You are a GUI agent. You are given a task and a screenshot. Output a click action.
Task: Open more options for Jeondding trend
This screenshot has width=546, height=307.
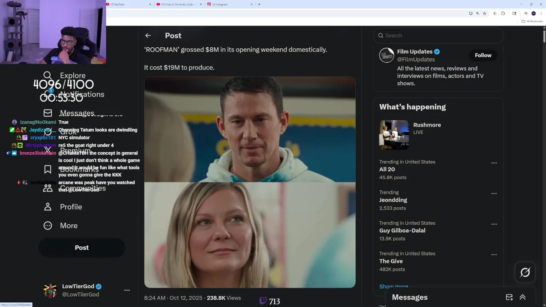[x=494, y=194]
